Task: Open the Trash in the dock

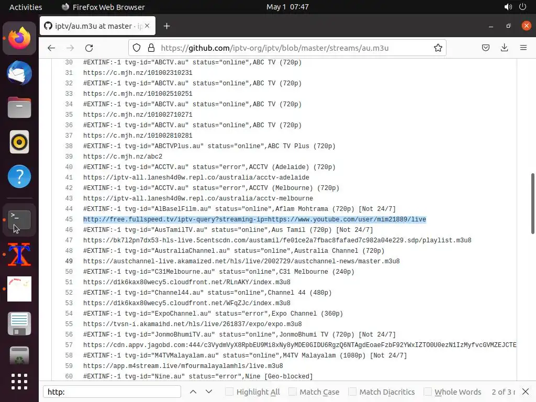Action: tap(19, 356)
